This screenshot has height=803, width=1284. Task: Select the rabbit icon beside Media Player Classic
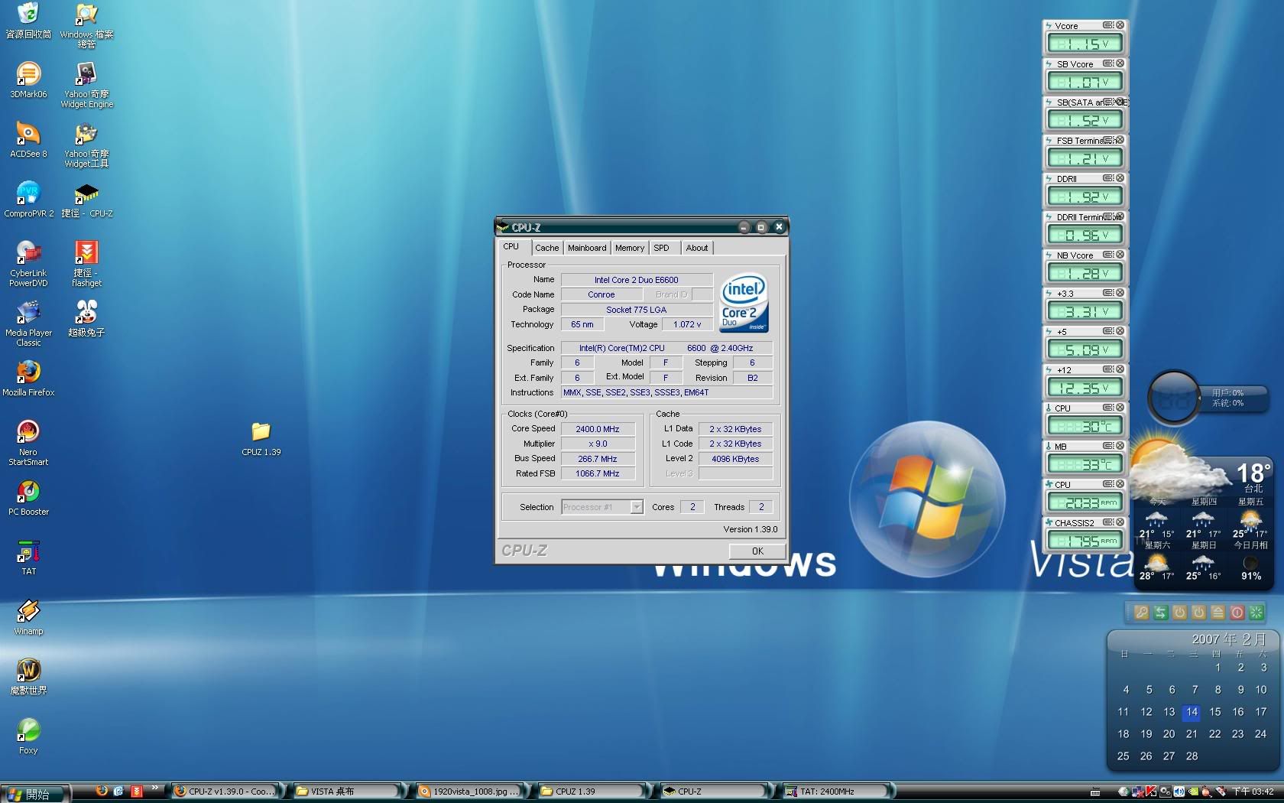(86, 318)
